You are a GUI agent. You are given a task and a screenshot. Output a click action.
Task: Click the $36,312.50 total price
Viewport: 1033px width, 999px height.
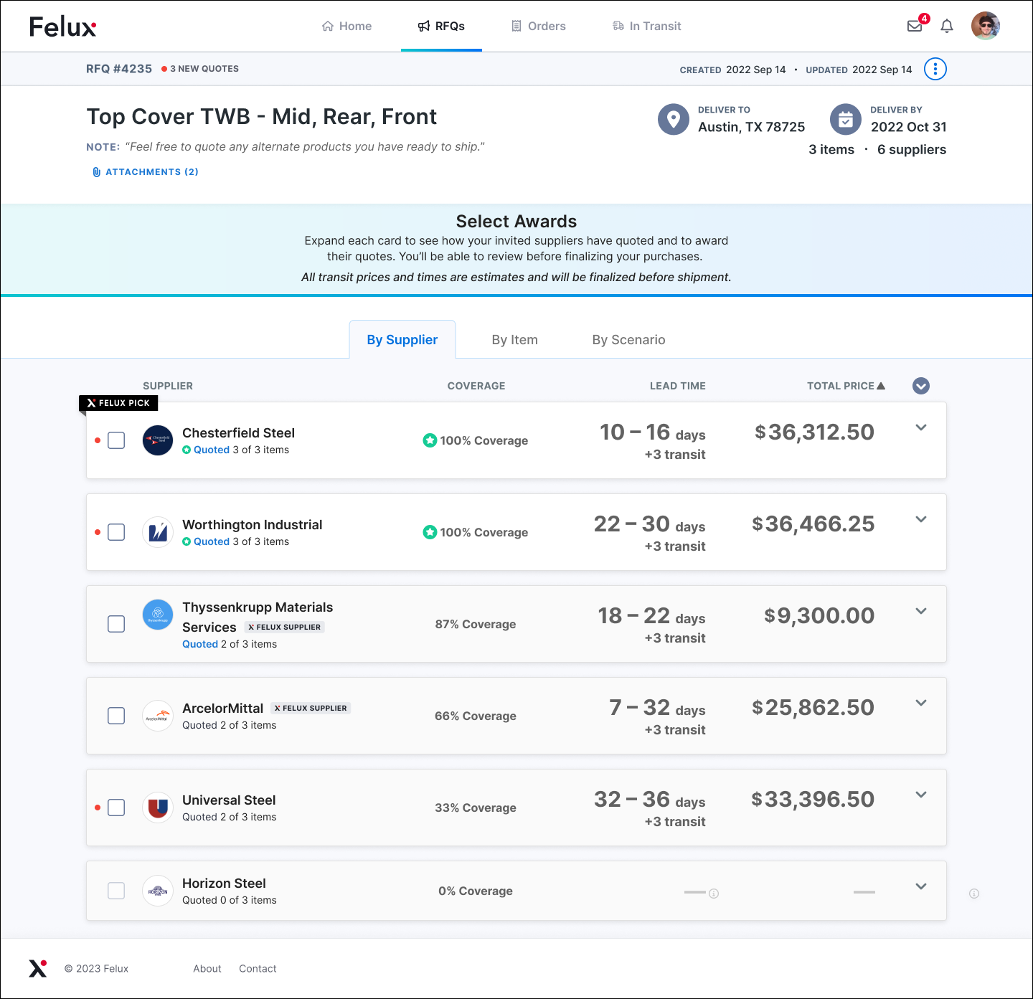tap(814, 432)
